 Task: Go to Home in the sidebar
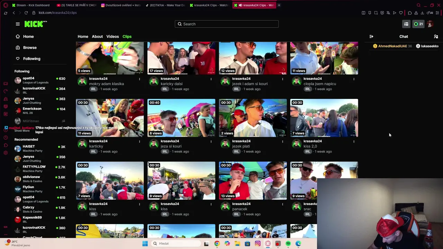pyautogui.click(x=24, y=36)
